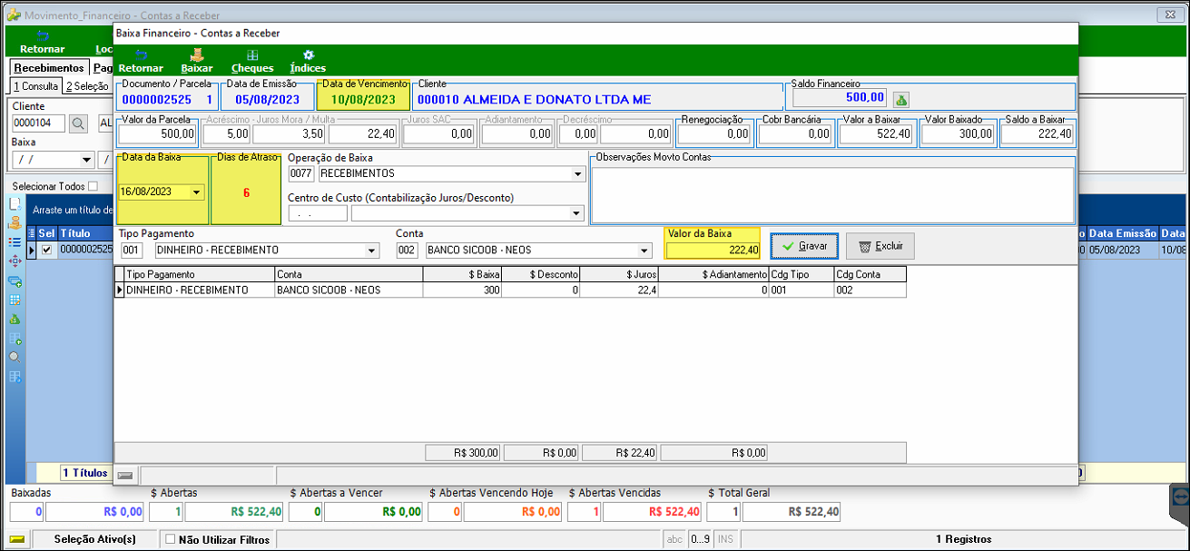Open the Índices gear toolbar item
The width and height of the screenshot is (1190, 551).
[308, 61]
